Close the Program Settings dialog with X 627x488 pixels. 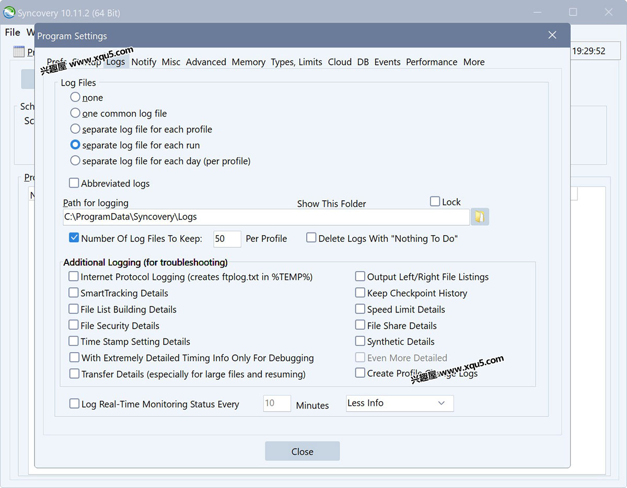(x=552, y=35)
